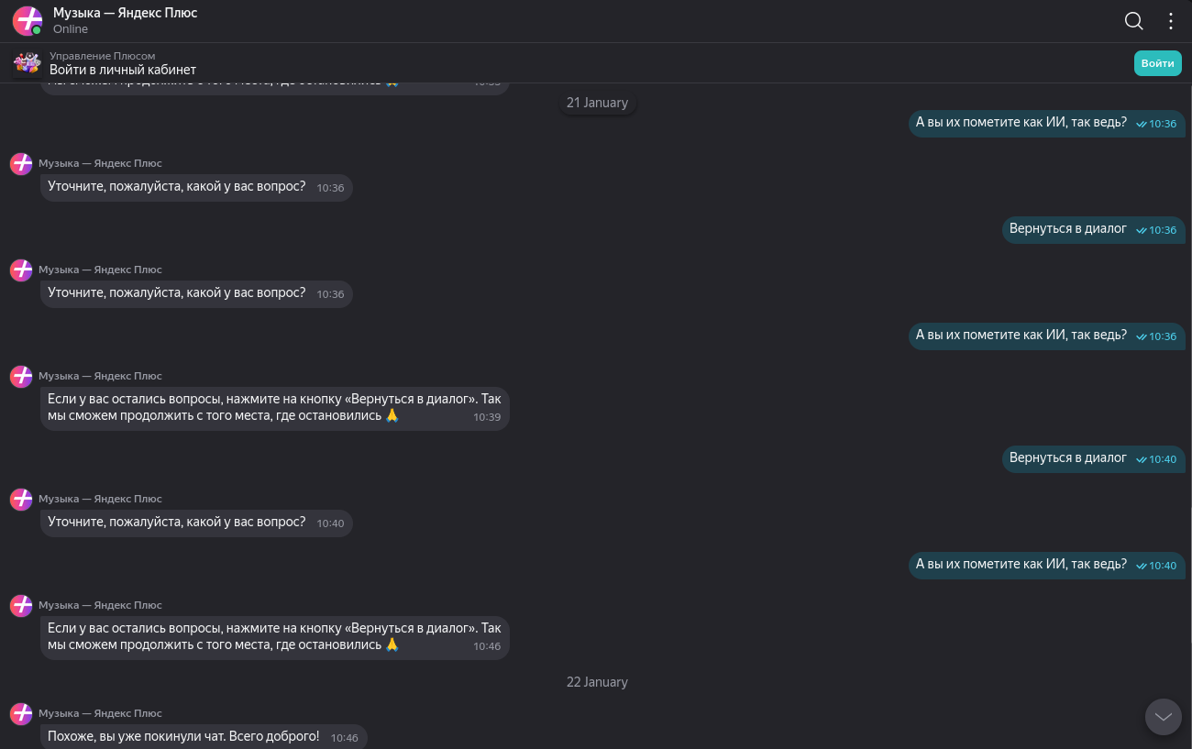Click the avatar next to the 10:46 Если message
Image resolution: width=1192 pixels, height=749 pixels.
coord(21,606)
